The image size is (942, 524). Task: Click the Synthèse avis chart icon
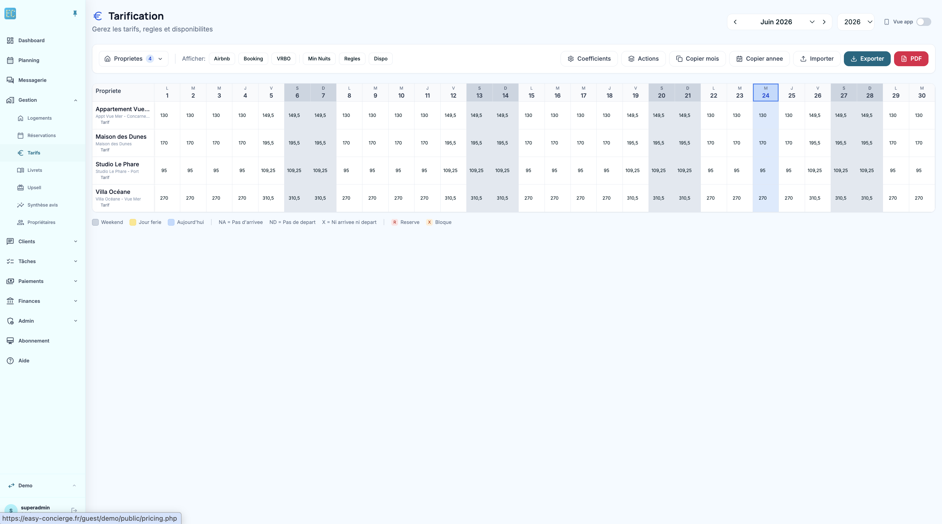point(20,205)
